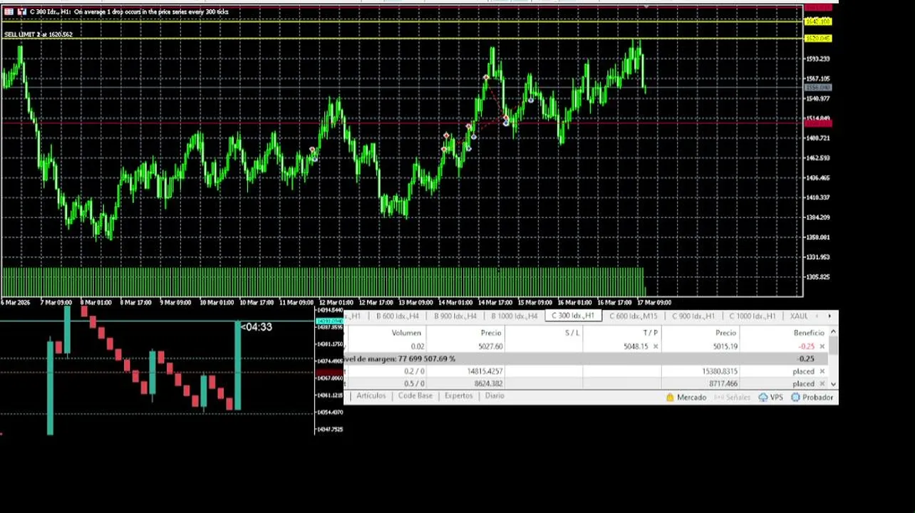Click the 8 Mar 01:00 time axis label
This screenshot has height=513, width=915.
point(97,303)
